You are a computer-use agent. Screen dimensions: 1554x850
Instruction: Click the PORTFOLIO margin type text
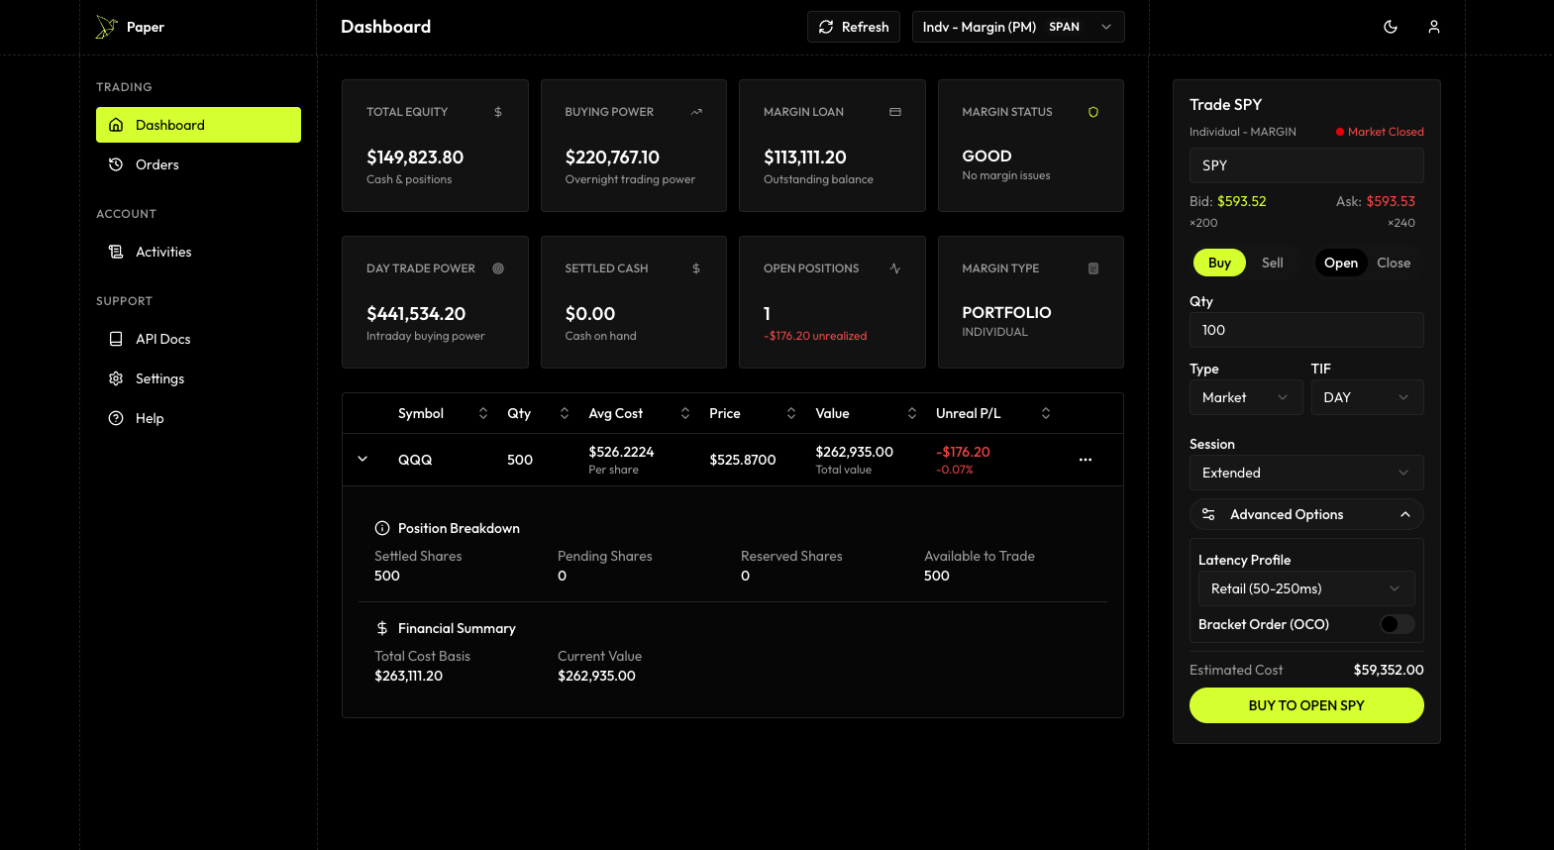point(1006,313)
